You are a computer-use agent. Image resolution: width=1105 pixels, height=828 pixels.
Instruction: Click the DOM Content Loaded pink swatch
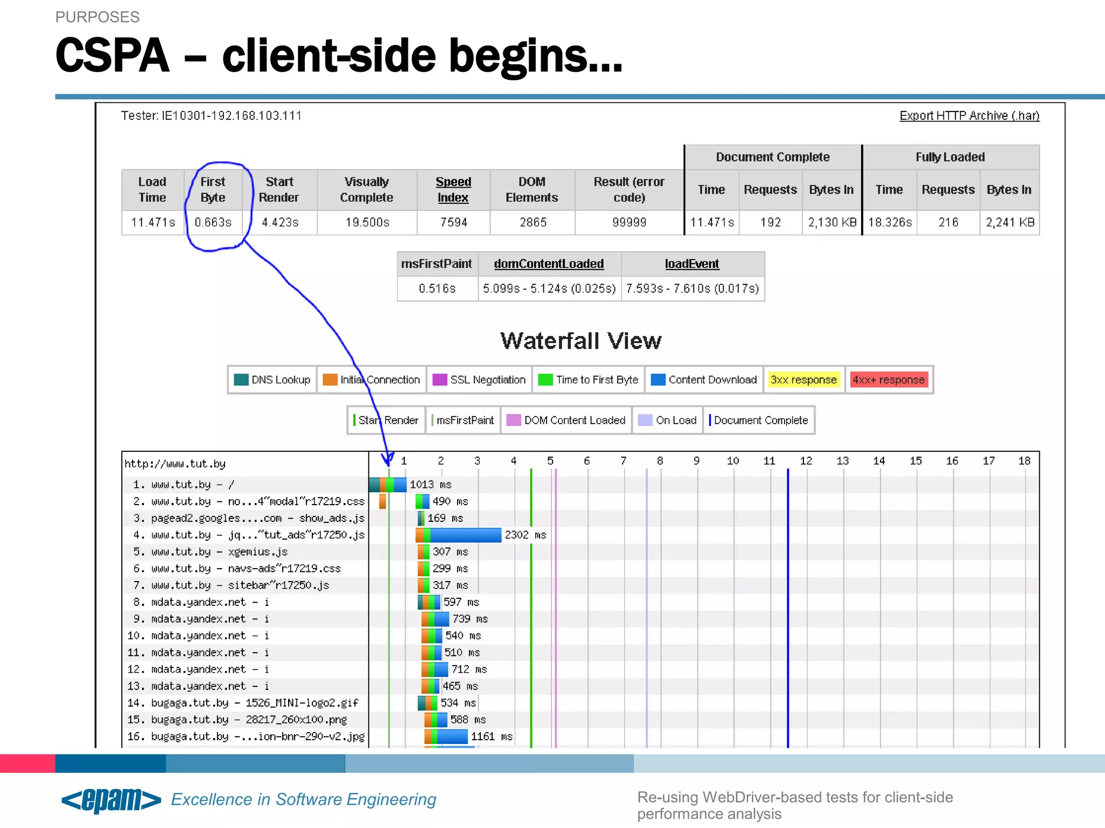click(514, 420)
